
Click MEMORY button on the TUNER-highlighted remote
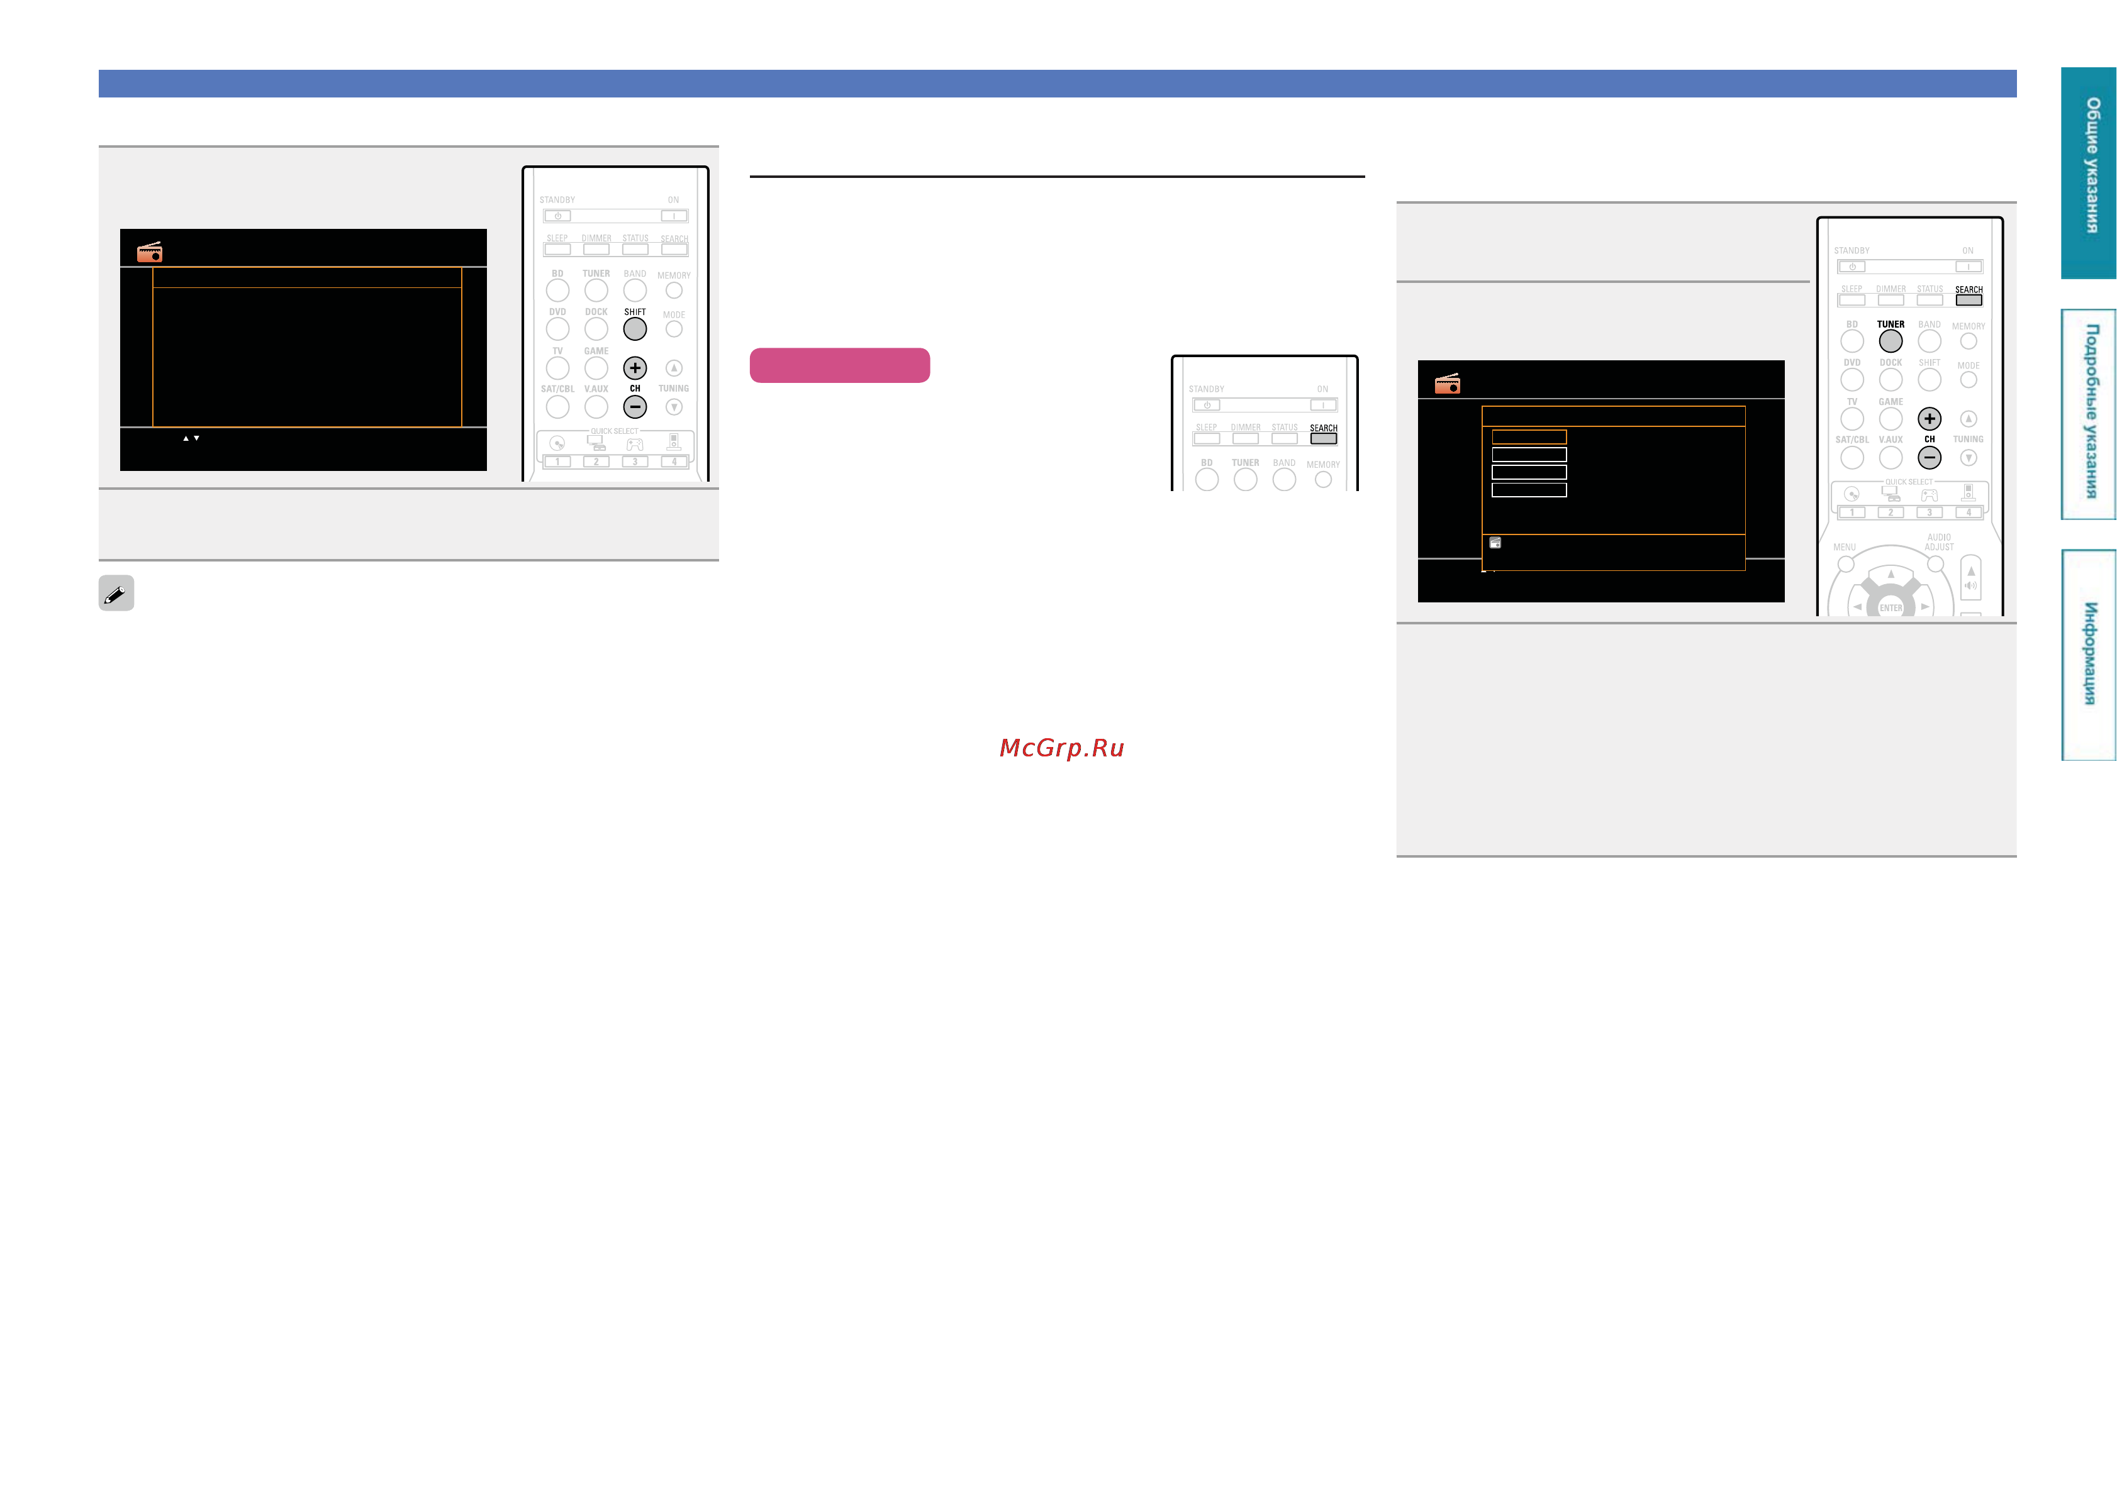coord(1969,341)
